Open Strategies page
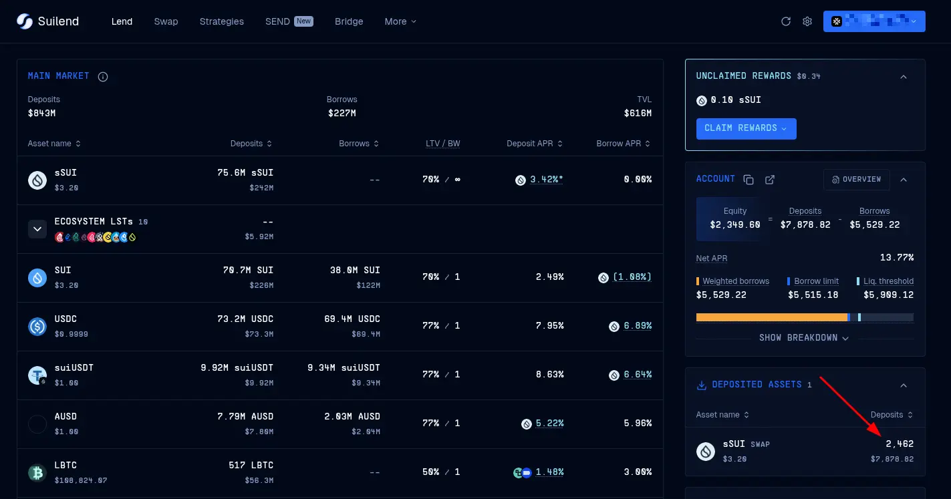The image size is (951, 499). point(221,21)
